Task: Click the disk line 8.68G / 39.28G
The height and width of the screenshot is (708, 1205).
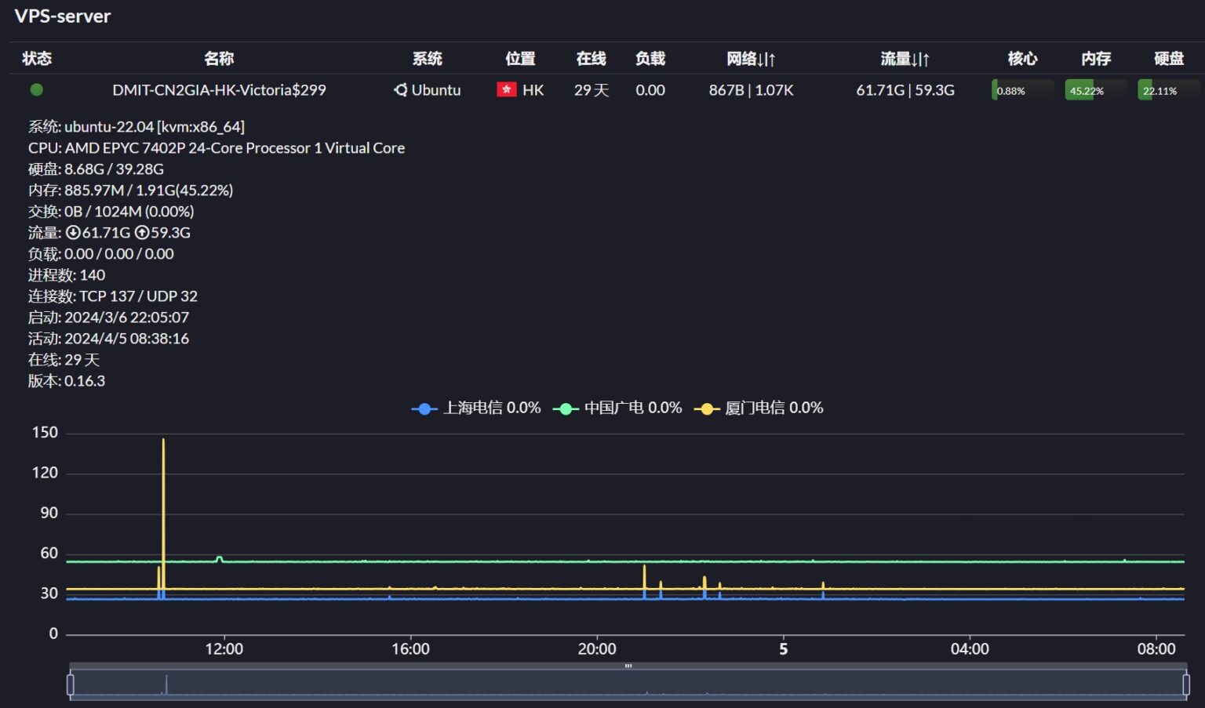Action: (96, 169)
